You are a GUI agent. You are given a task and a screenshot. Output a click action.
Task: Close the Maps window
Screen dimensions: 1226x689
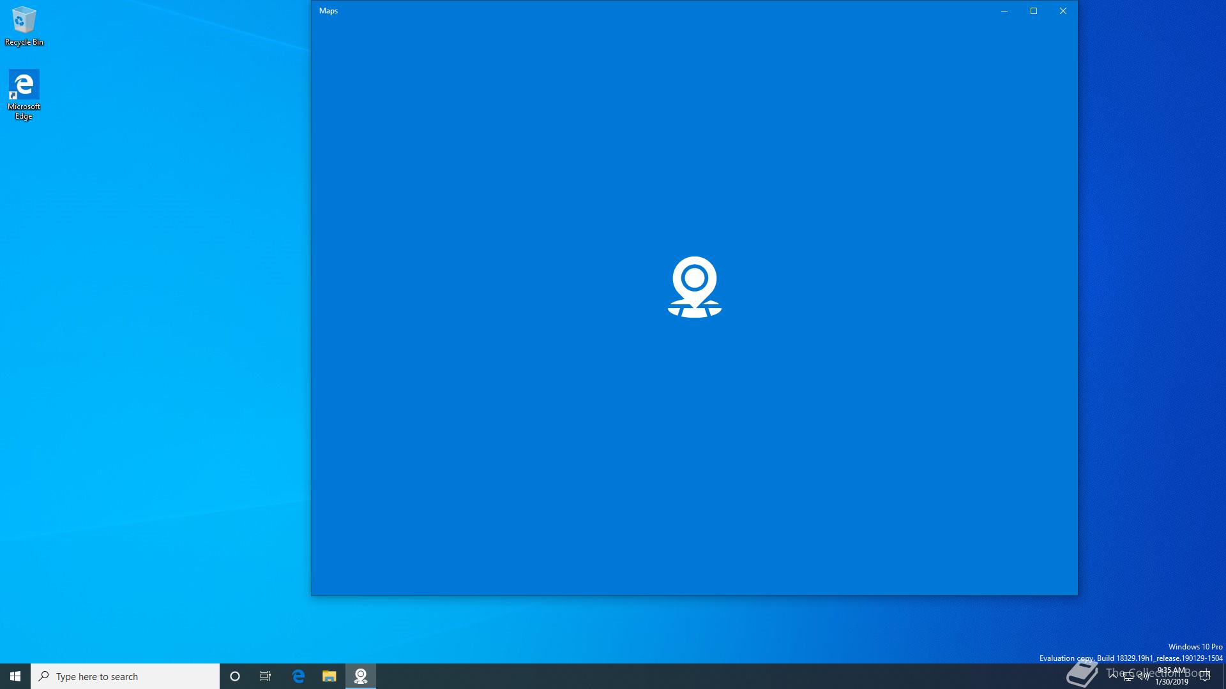pos(1063,11)
